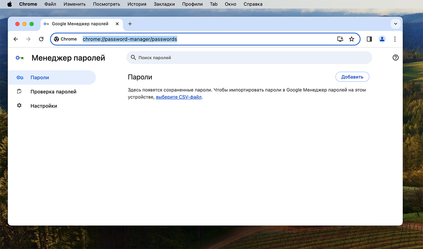This screenshot has width=423, height=249.
Task: Click the search magnifier icon
Action: pyautogui.click(x=133, y=58)
